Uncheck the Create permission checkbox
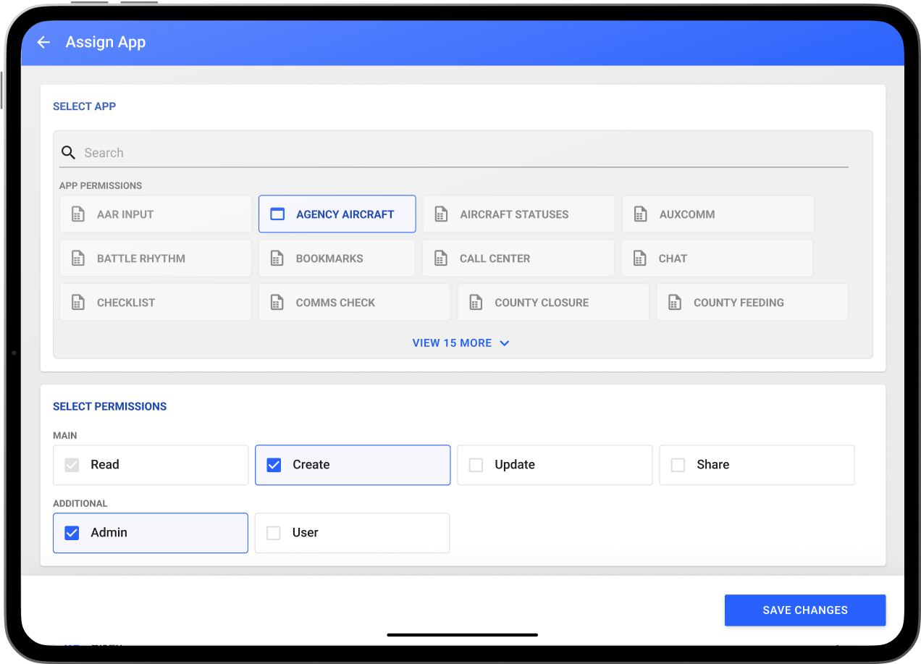Image resolution: width=921 pixels, height=664 pixels. coord(274,465)
